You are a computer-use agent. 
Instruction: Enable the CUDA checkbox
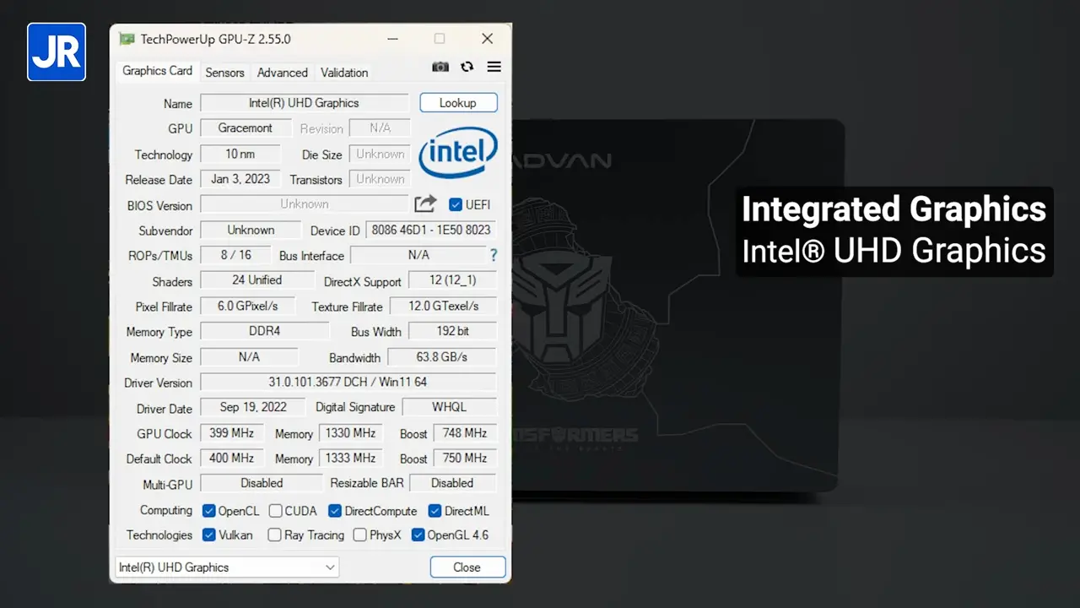(275, 511)
